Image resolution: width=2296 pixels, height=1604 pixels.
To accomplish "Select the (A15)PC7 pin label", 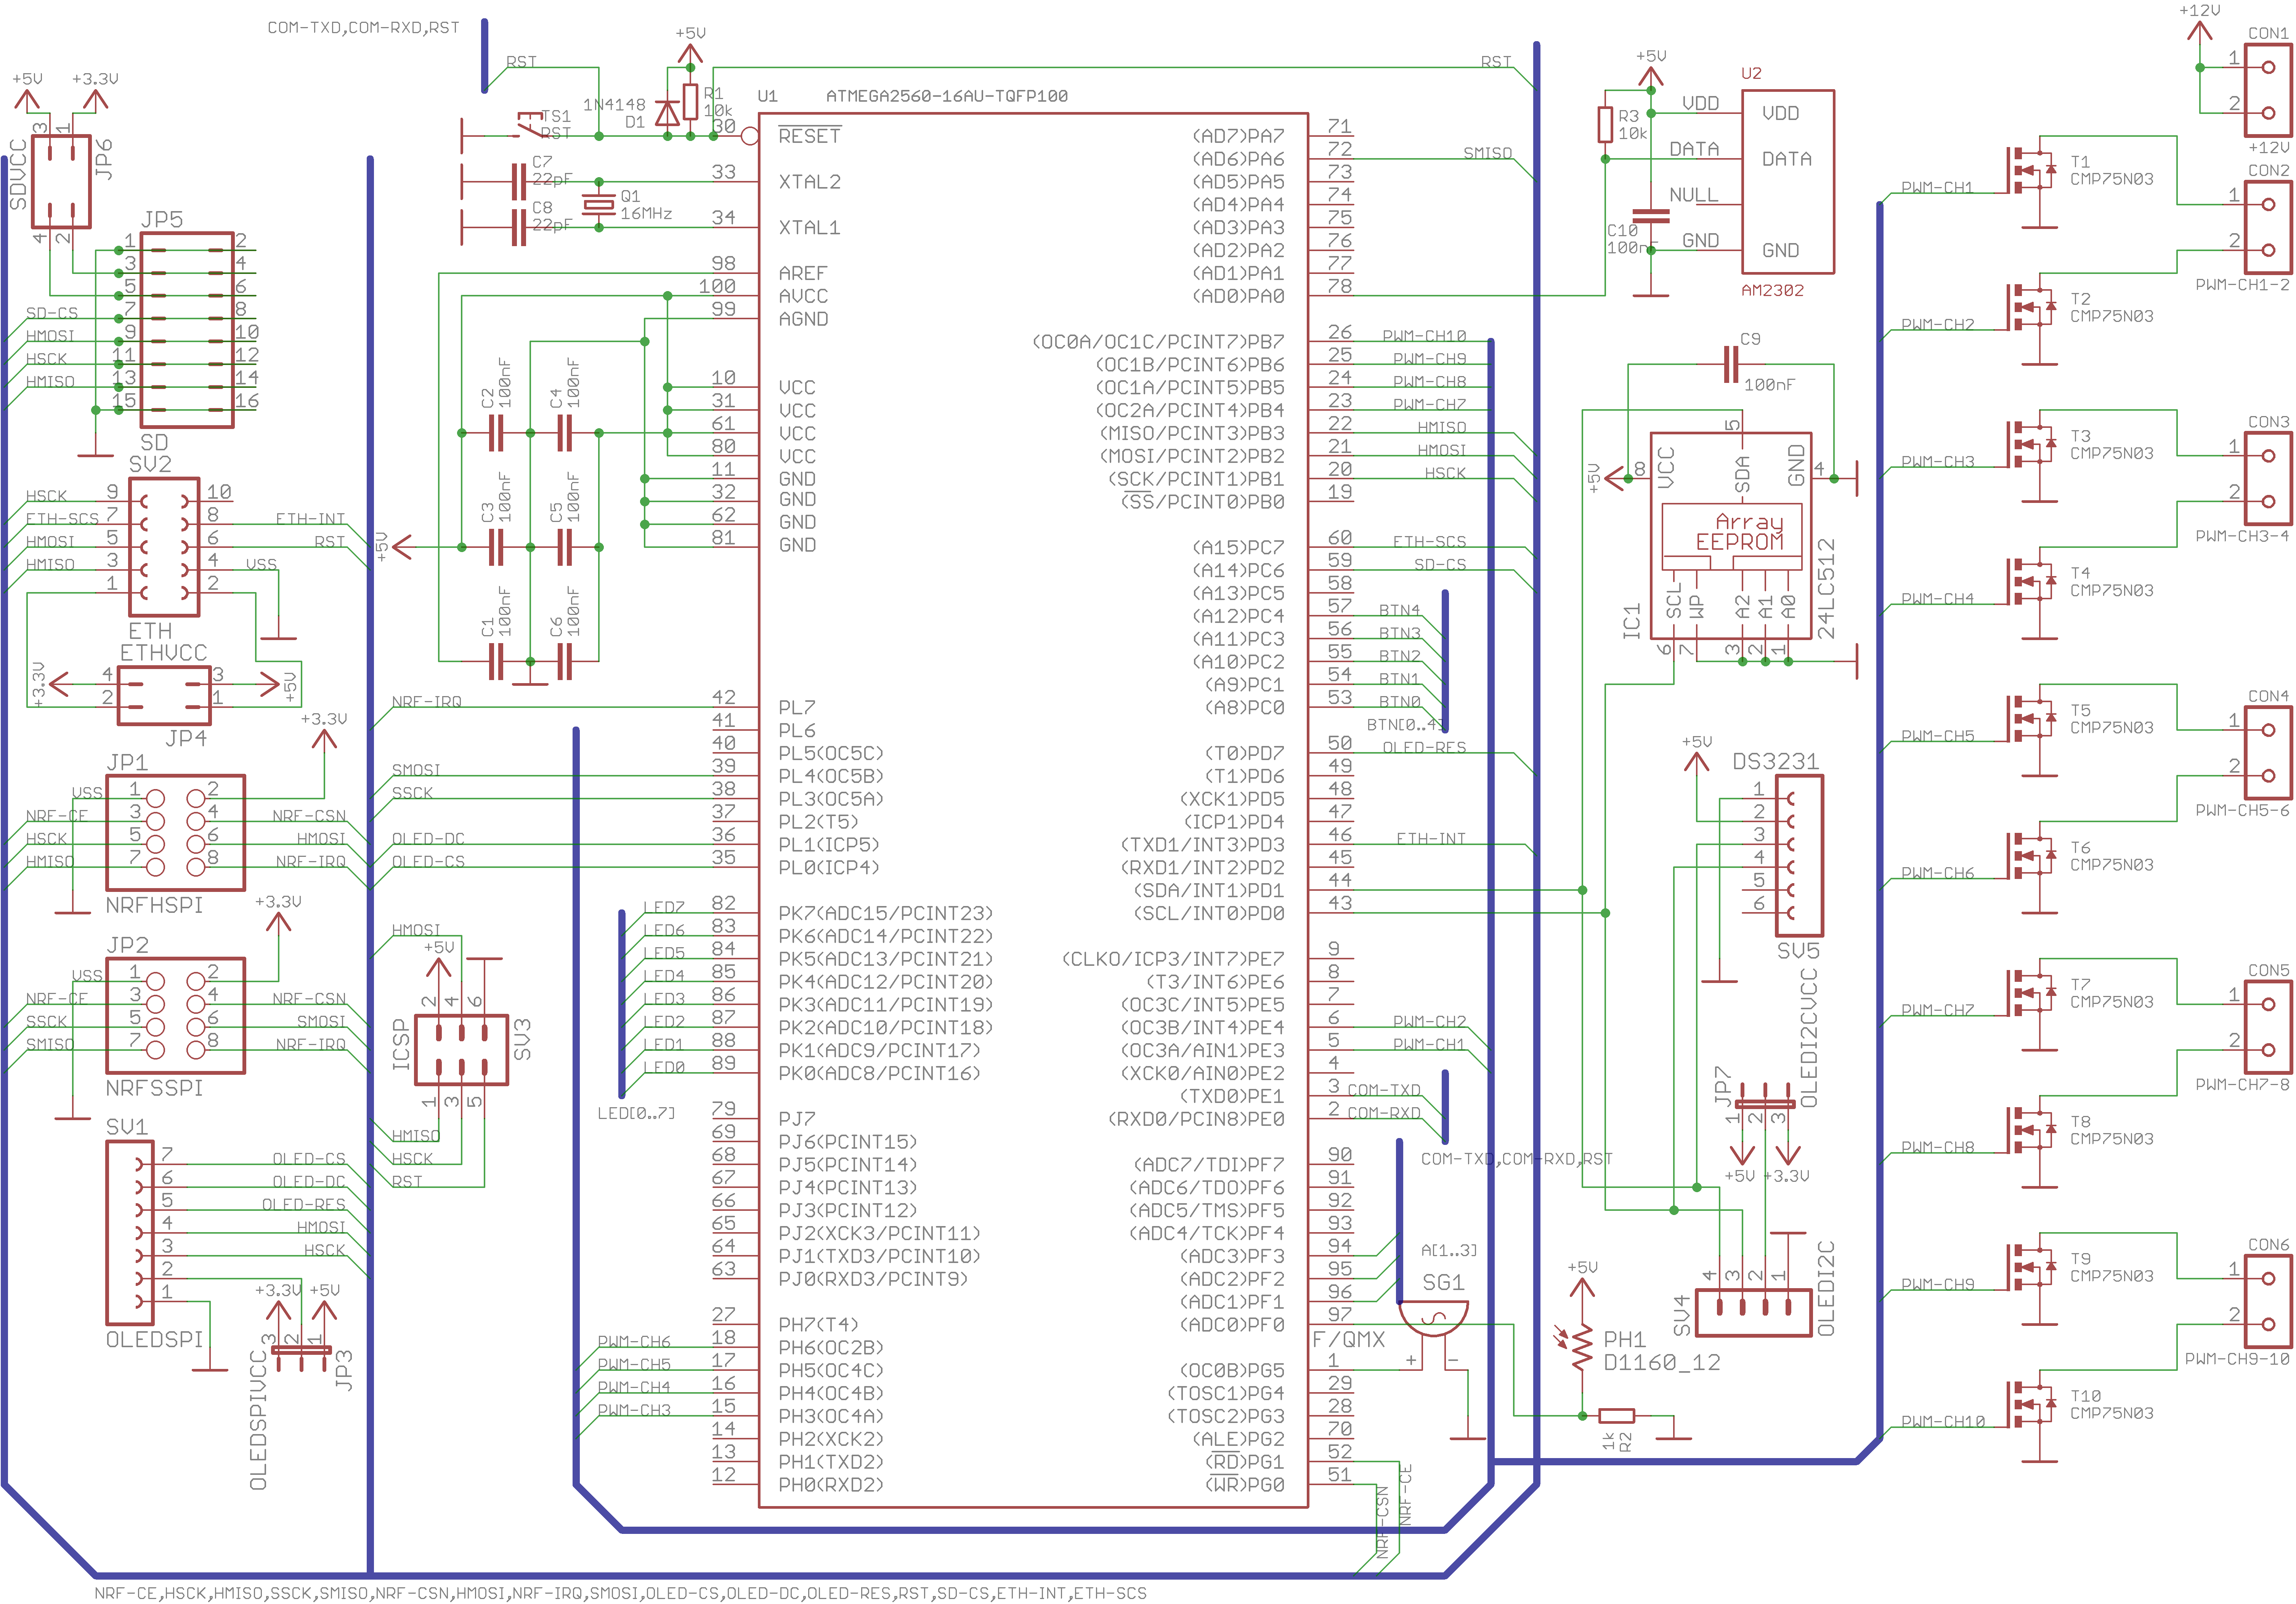I will tap(1239, 547).
